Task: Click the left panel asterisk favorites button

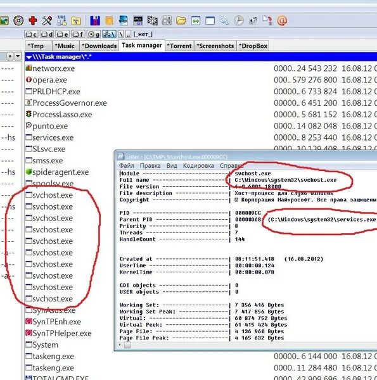Action: tap(10, 56)
